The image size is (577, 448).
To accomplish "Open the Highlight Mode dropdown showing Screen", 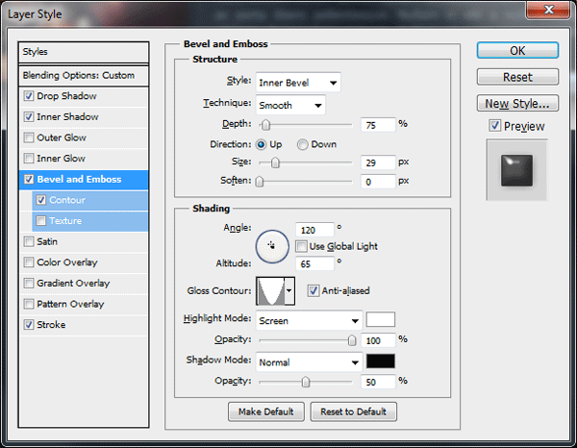I will click(x=309, y=321).
